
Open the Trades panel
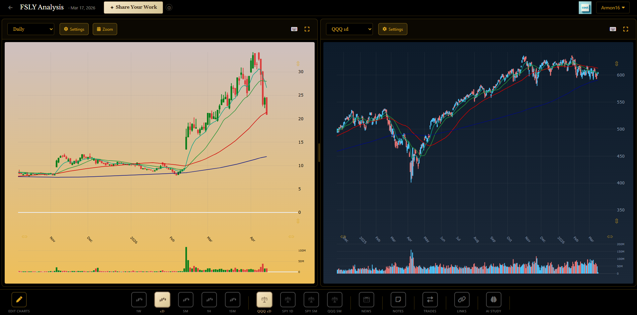coord(430,300)
